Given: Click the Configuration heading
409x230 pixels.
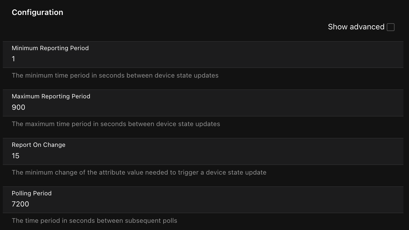Looking at the screenshot, I should [38, 12].
